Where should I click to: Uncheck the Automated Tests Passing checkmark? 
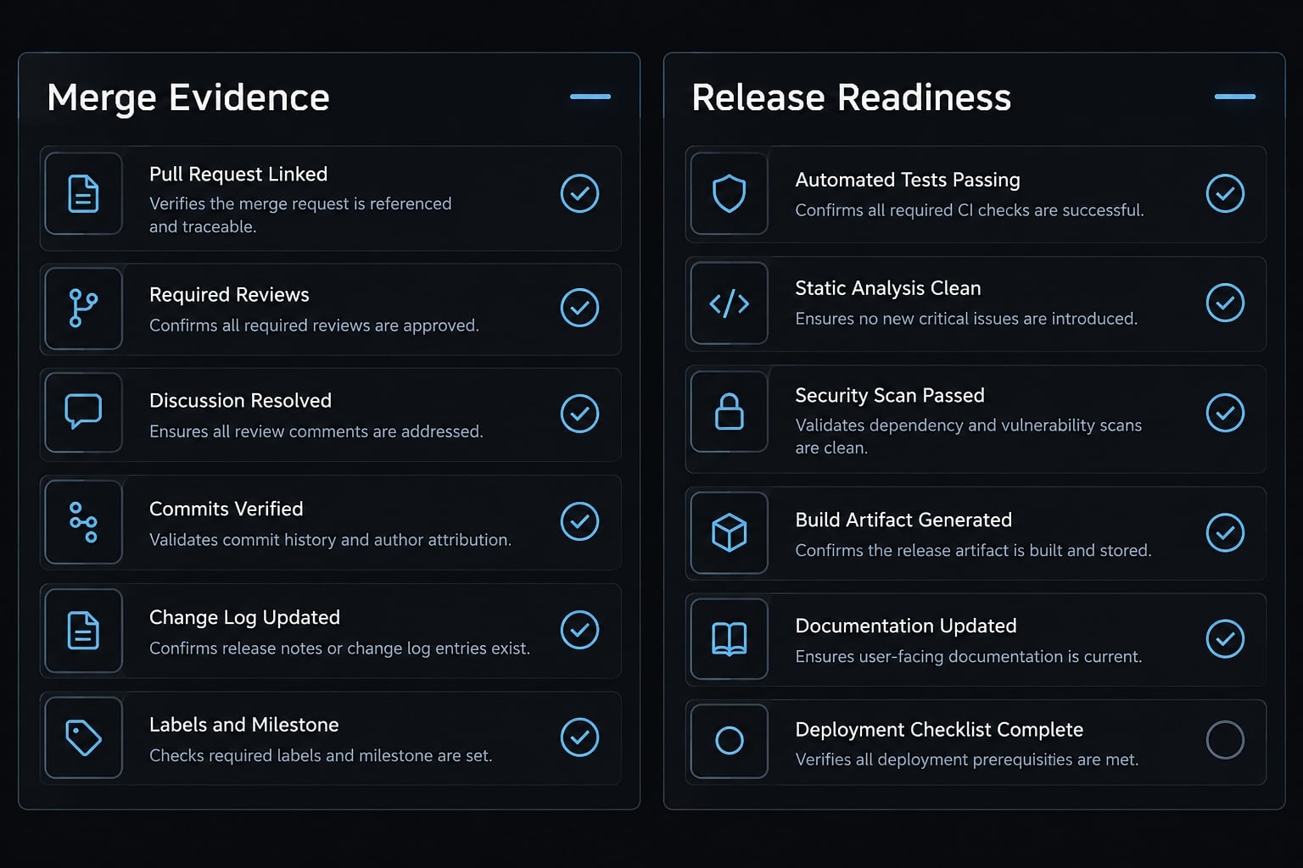coord(1226,193)
